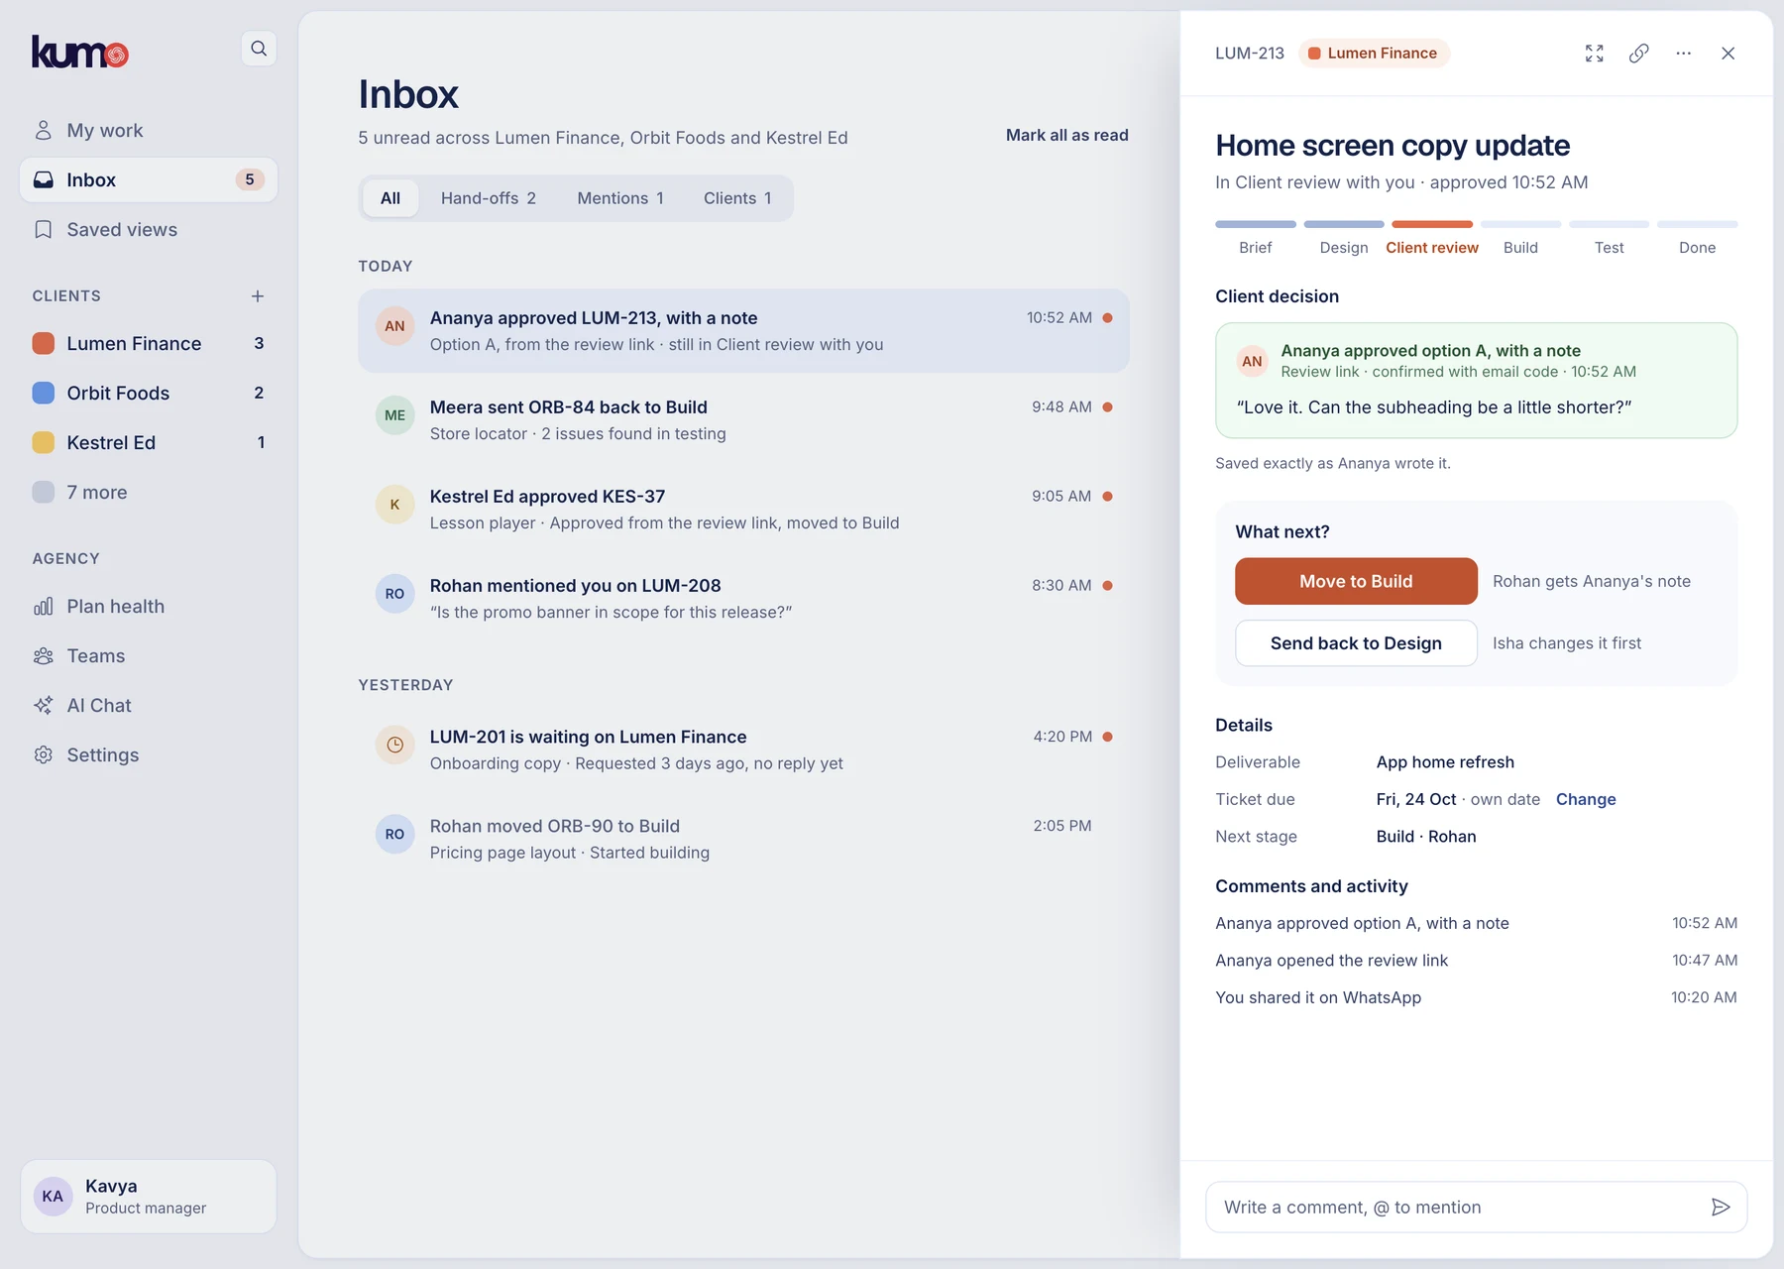Click the ME avatar next to Meera's notification
1784x1269 pixels.
pos(394,415)
